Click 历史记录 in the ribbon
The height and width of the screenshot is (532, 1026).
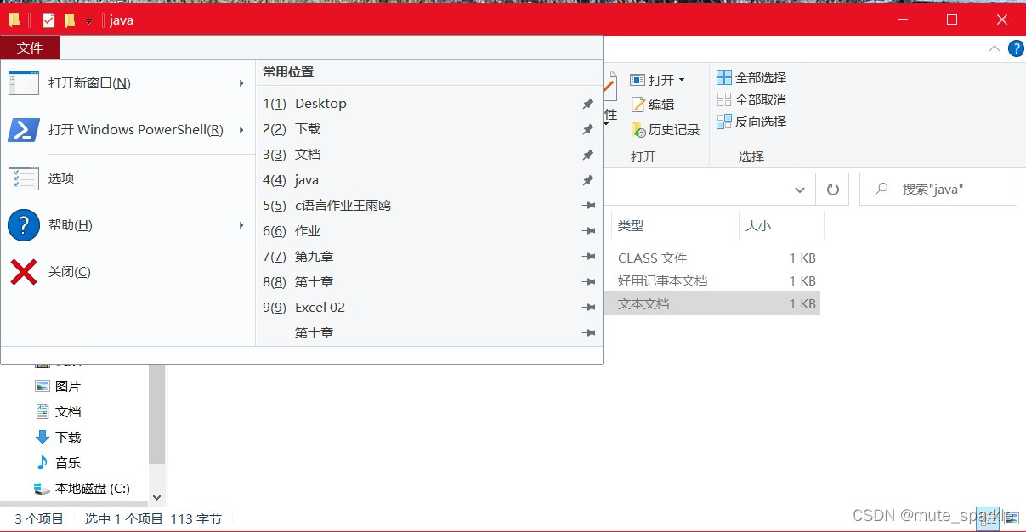665,130
